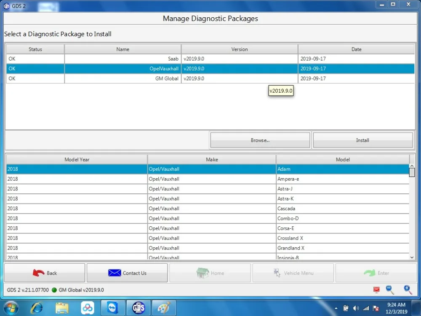This screenshot has height=316, width=421.
Task: Select the Corsa-E model row
Action: tap(208, 228)
